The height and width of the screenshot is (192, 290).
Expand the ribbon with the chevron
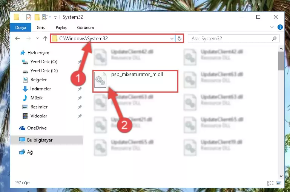click(x=272, y=27)
